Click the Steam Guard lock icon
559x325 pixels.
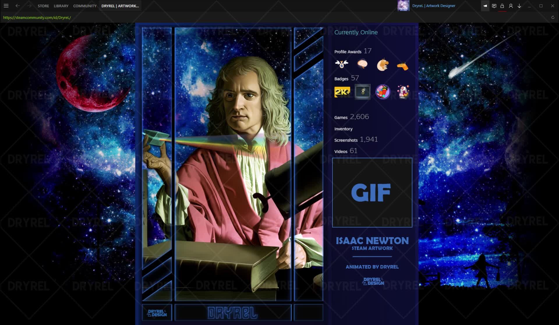502,6
